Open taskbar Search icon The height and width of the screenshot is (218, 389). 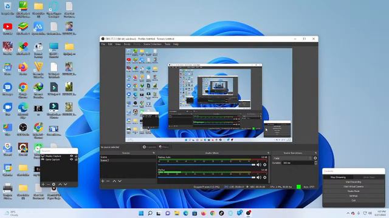pos(150,213)
